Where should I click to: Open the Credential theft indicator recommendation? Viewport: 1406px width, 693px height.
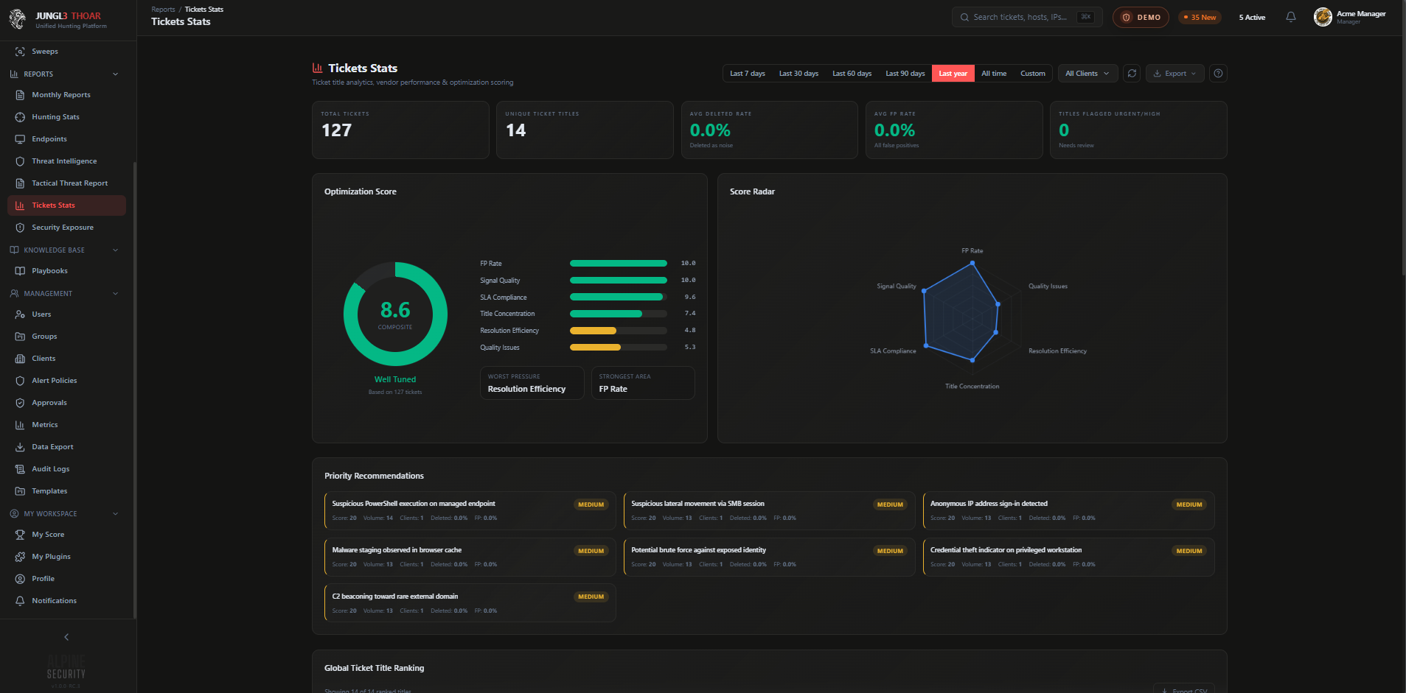coord(1068,557)
